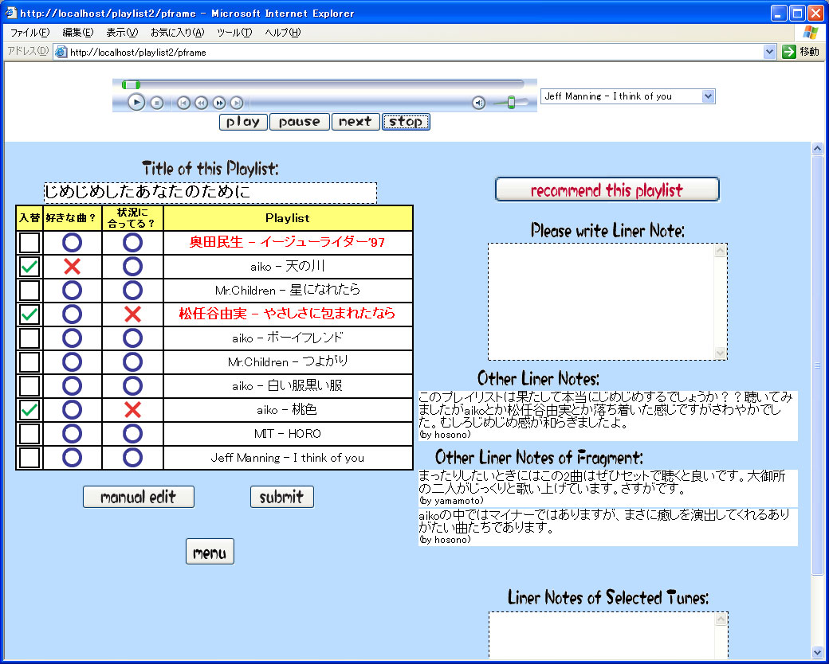Click the round stop icon in media player
This screenshot has width=829, height=664.
pos(157,103)
